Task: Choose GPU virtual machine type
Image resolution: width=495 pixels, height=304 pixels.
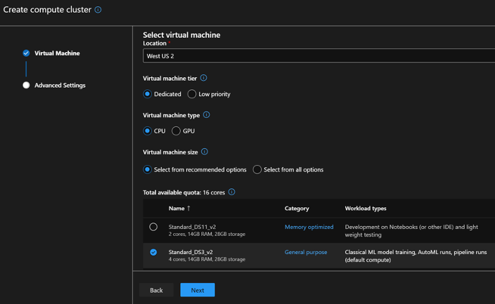Action: pyautogui.click(x=176, y=131)
